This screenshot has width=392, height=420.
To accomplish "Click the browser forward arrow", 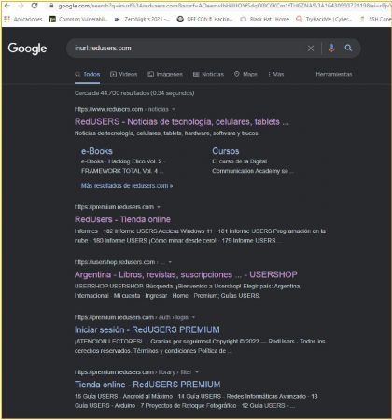I will [x=21, y=6].
